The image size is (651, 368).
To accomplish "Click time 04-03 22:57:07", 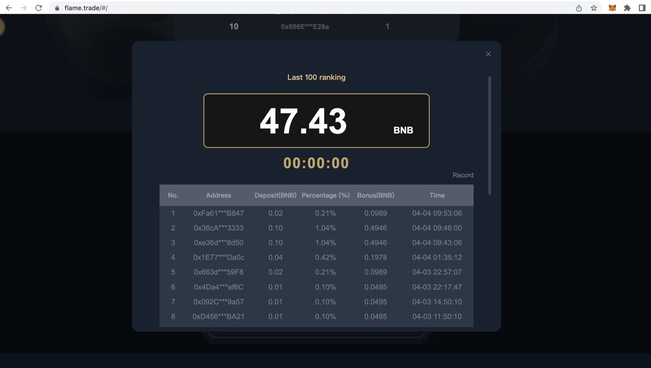I will [437, 272].
